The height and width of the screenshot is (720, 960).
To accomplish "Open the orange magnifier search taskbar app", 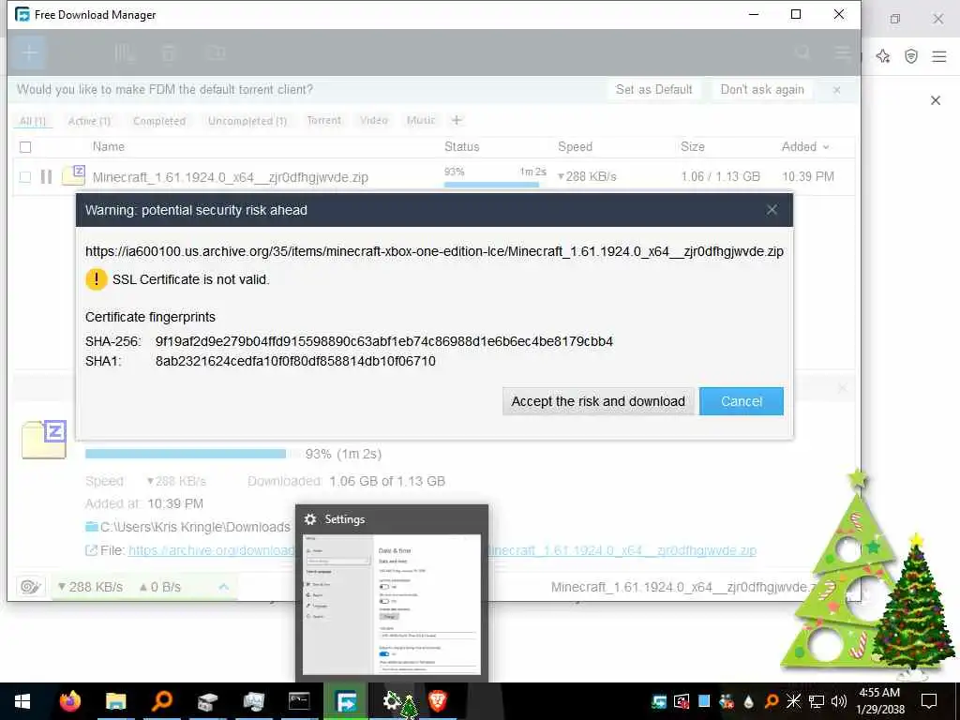I will (161, 699).
